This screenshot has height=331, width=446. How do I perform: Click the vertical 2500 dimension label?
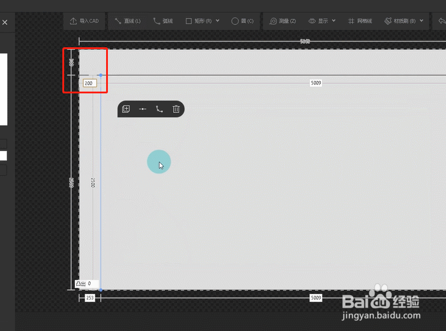pyautogui.click(x=93, y=183)
